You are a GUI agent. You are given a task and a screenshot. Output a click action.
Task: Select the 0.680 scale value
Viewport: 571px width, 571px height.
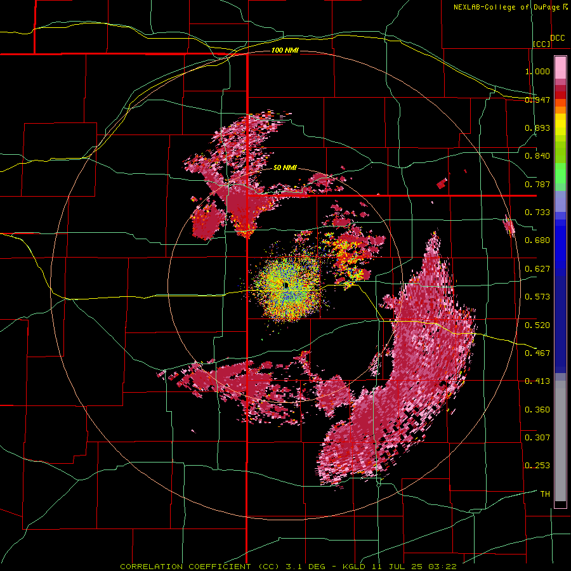coord(537,240)
